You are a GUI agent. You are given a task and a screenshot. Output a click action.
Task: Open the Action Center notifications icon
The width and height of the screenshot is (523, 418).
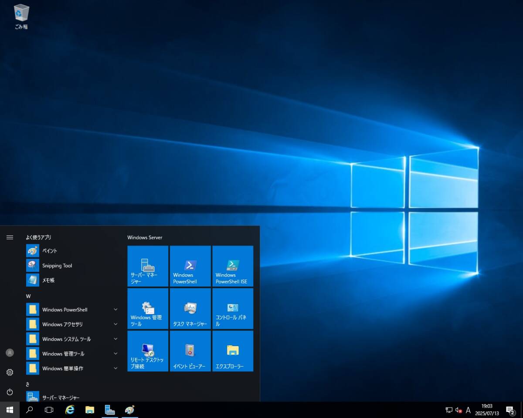pos(510,410)
